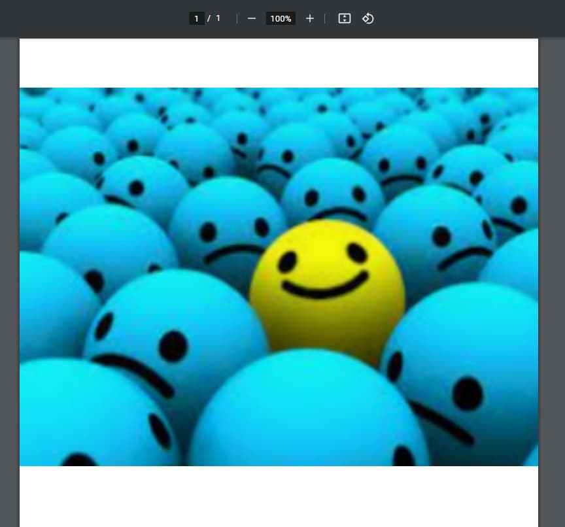Click empty dark toolbar area at far left

click(x=65, y=18)
